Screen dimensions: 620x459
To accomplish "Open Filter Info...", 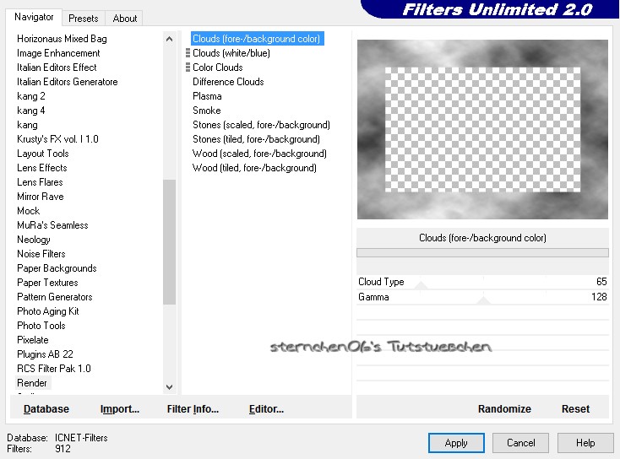I will point(193,409).
